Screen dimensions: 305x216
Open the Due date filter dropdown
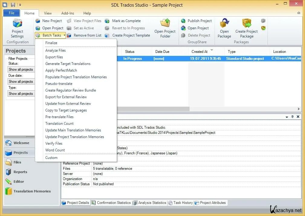(21, 82)
